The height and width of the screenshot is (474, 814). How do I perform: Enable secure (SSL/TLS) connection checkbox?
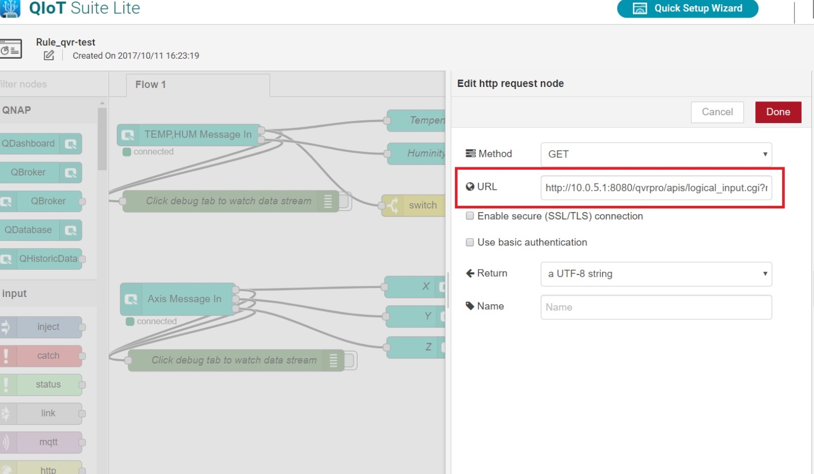pos(470,216)
